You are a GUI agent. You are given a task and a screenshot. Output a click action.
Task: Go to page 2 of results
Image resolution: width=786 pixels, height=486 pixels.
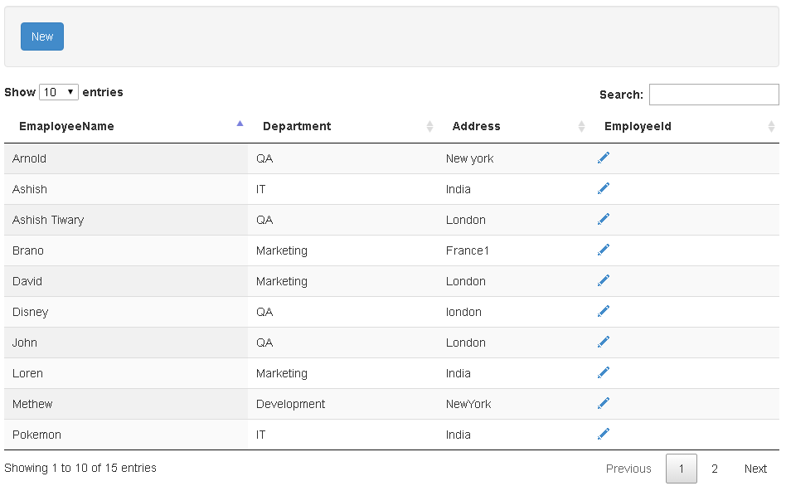[715, 469]
